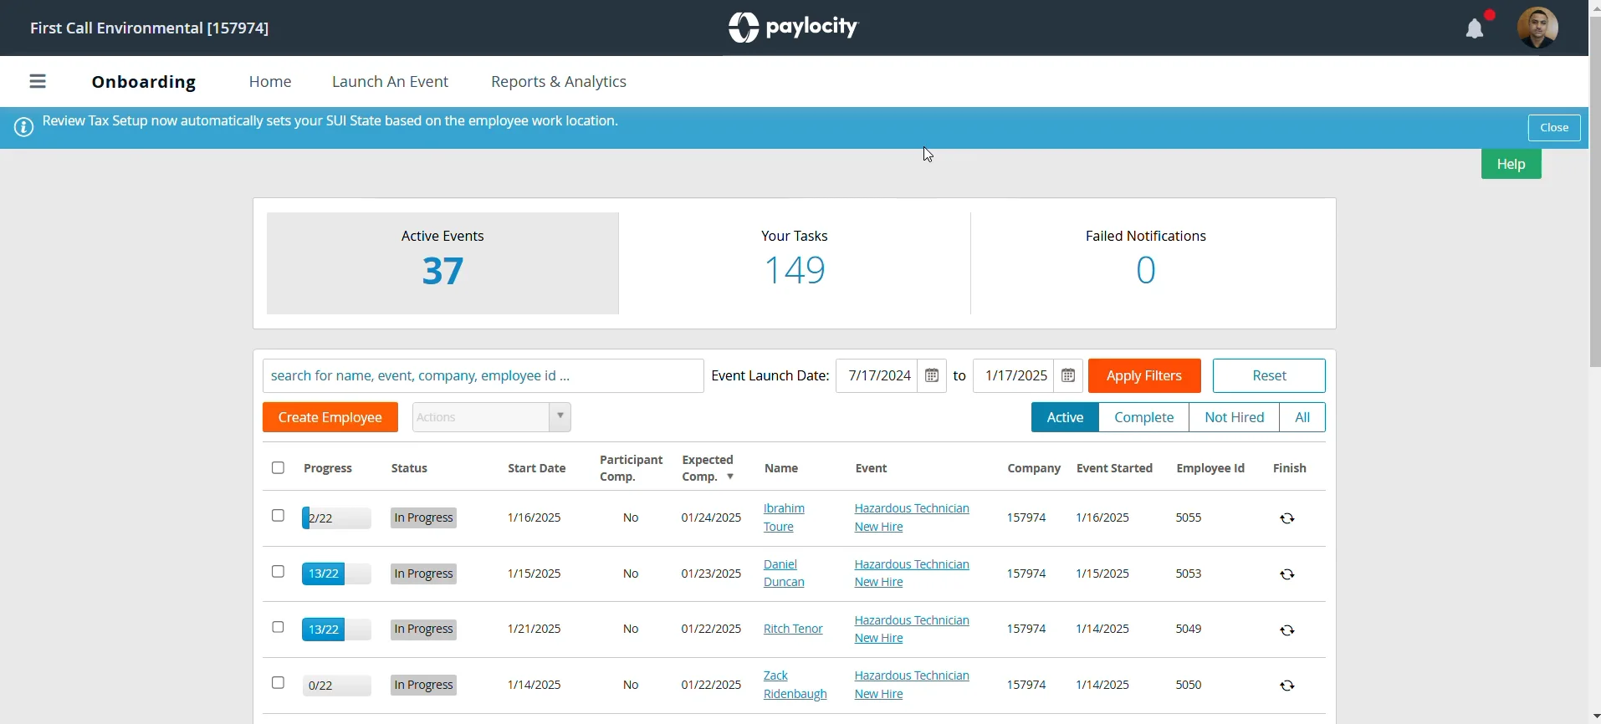Click finish refresh icon for Ritch Tenor
The height and width of the screenshot is (724, 1601).
1288,630
